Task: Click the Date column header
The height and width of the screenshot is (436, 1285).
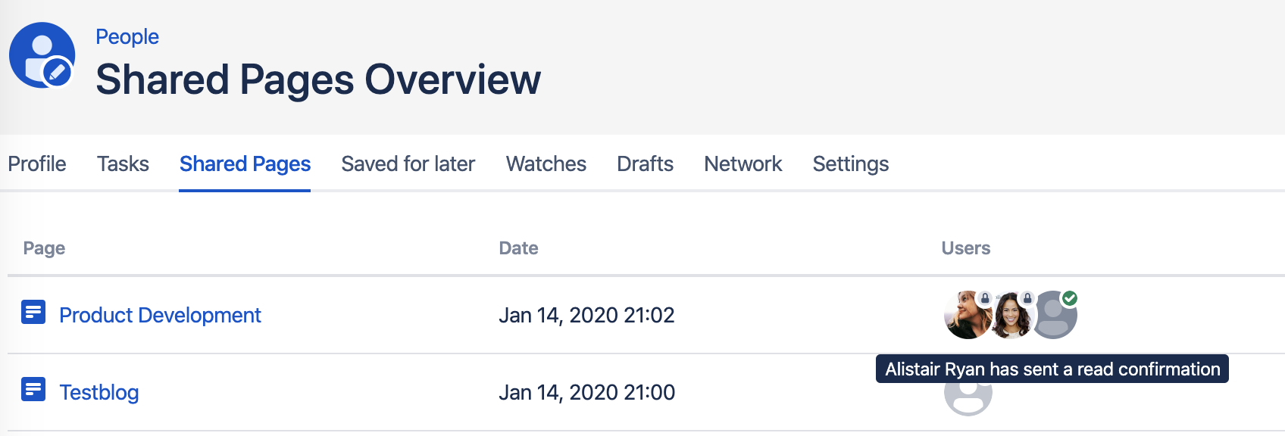Action: coord(519,248)
